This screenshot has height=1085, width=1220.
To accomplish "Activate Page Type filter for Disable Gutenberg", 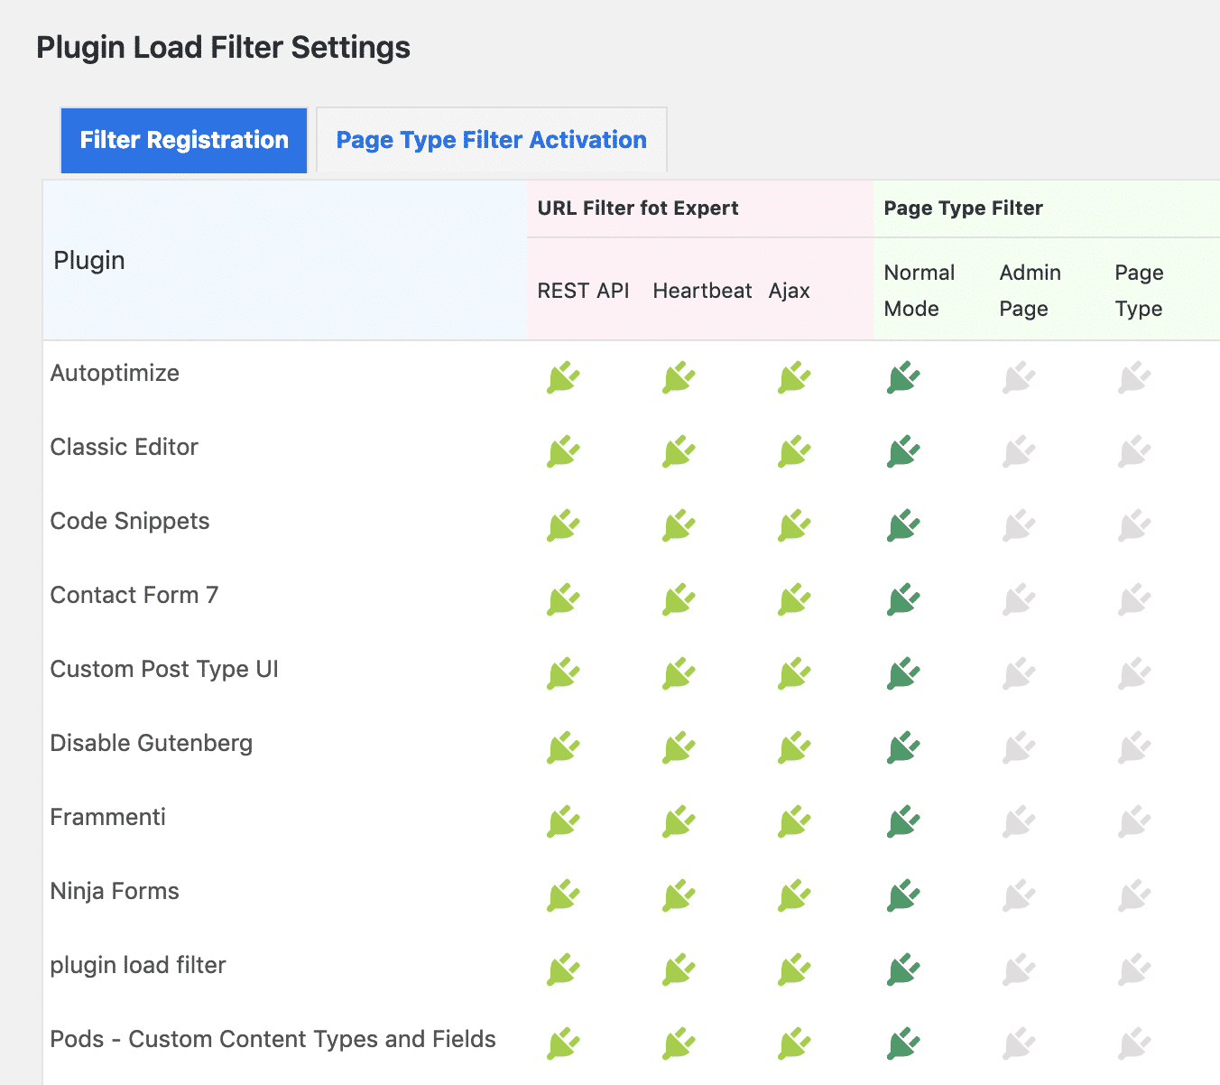I will pyautogui.click(x=1133, y=747).
